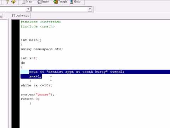Switch to the bucky.cpp editor tab

point(21,16)
